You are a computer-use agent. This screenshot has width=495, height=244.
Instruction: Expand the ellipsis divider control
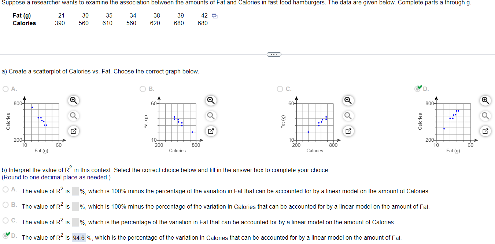pos(274,54)
